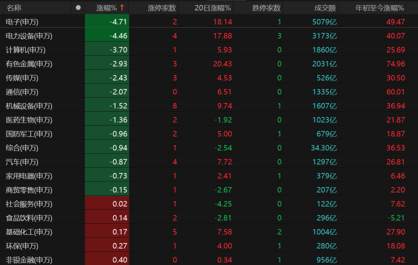
Task: Select the 计算机(申万) row
Action: pyautogui.click(x=209, y=50)
